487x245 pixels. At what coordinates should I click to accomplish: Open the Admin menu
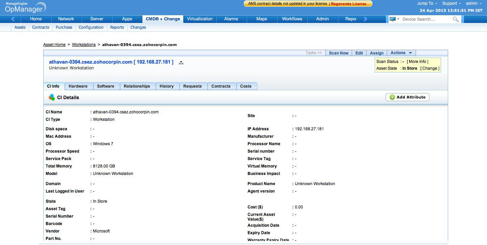pos(323,19)
